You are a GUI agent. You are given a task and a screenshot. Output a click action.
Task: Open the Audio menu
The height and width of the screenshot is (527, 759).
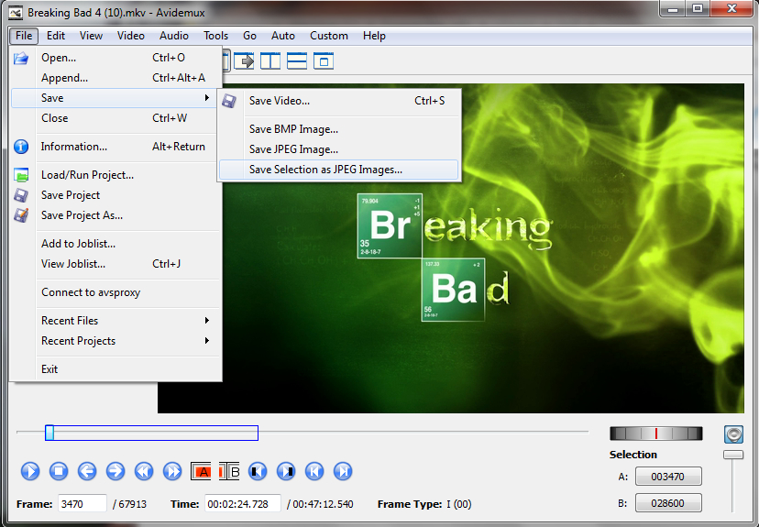tap(174, 36)
